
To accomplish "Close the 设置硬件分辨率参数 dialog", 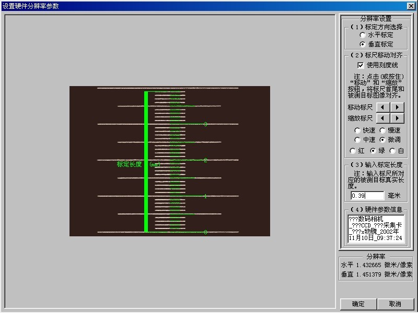I will [411, 6].
